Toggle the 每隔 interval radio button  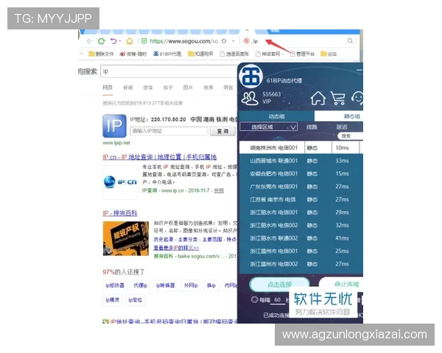255,299
